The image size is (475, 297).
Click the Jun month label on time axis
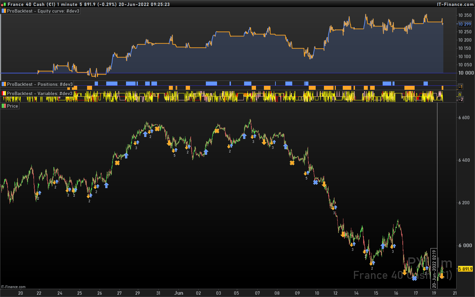[x=179, y=293]
